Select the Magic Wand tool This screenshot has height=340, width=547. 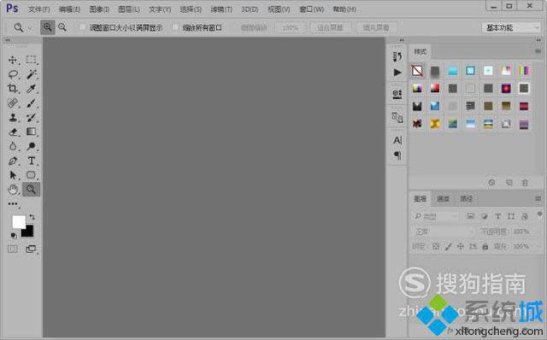[32, 74]
